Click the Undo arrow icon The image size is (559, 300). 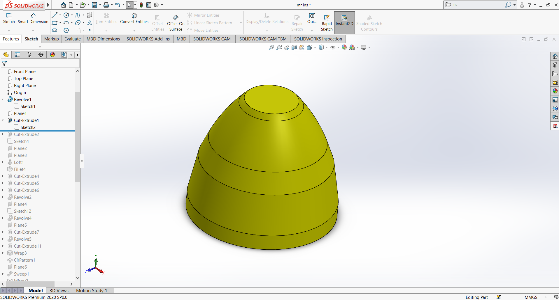coord(118,5)
